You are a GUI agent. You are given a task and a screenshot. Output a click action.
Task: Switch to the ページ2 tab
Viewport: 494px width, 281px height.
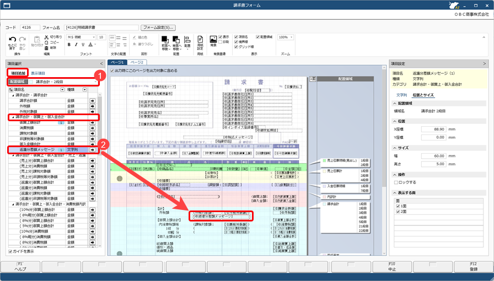tap(137, 62)
